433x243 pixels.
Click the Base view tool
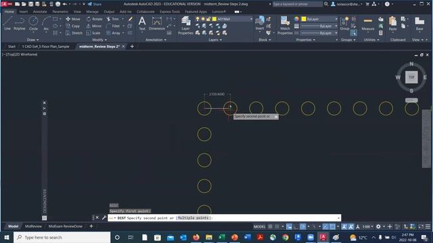419,24
